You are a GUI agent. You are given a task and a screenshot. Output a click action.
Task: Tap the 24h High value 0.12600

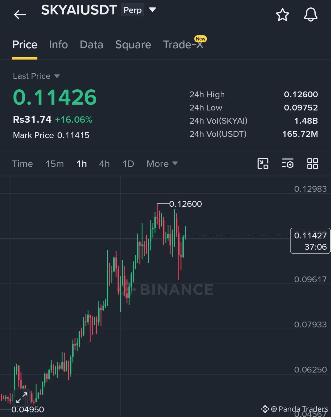point(301,95)
